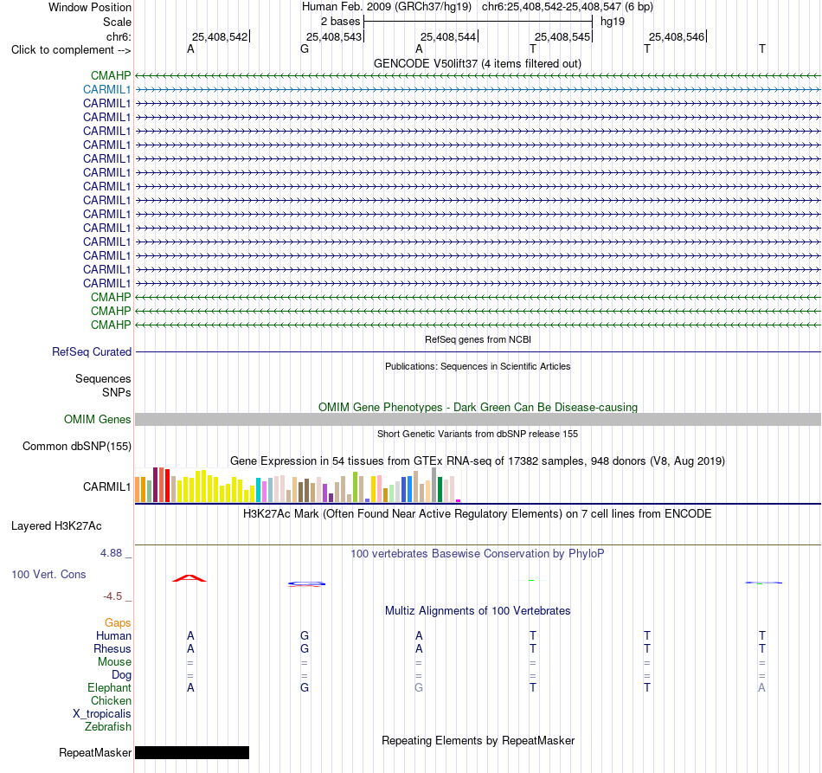Click the red PhyloP conservation peak
822x773 pixels.
(189, 578)
